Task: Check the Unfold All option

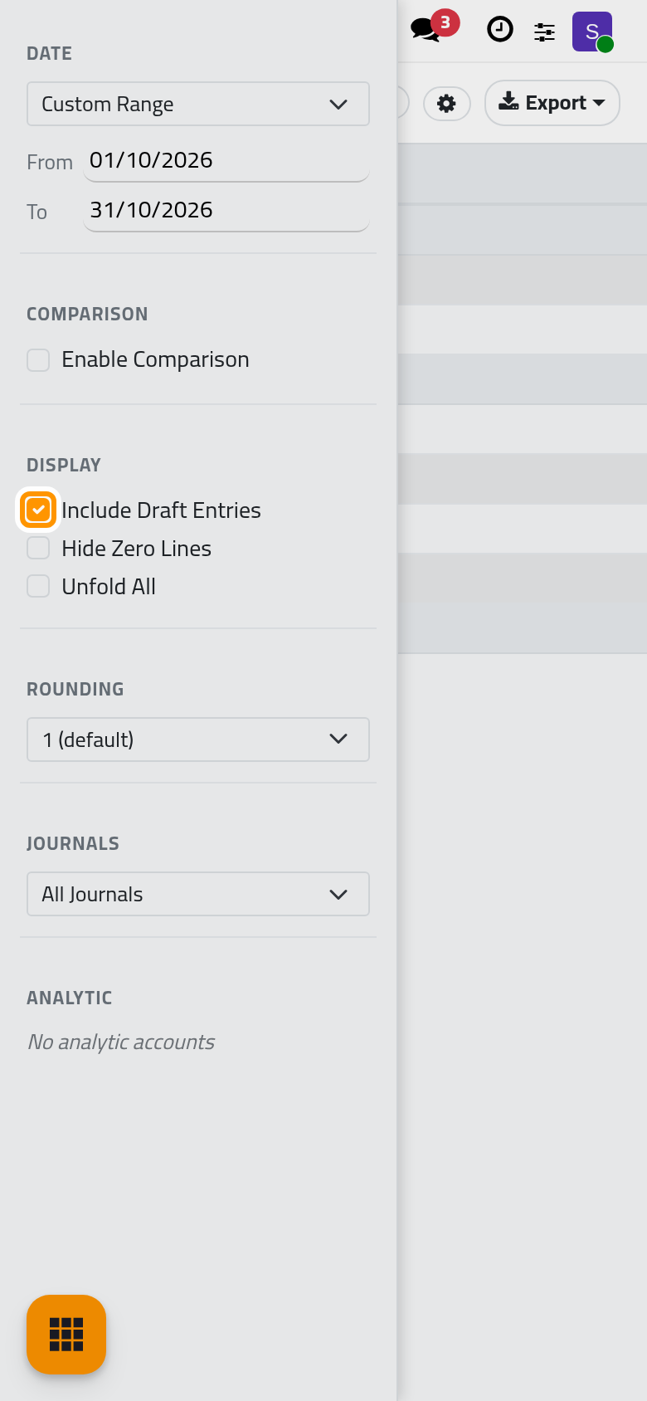Action: (38, 586)
